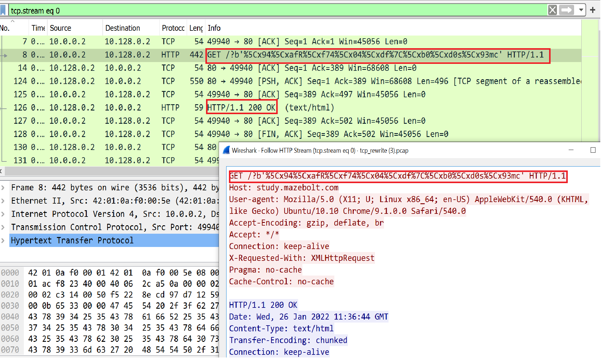Expand the Frame 8 details tree
Image resolution: width=603 pixels, height=359 pixels.
(3, 188)
